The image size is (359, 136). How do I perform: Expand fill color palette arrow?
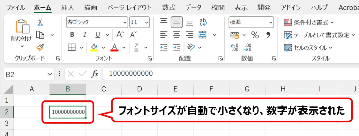pos(103,48)
